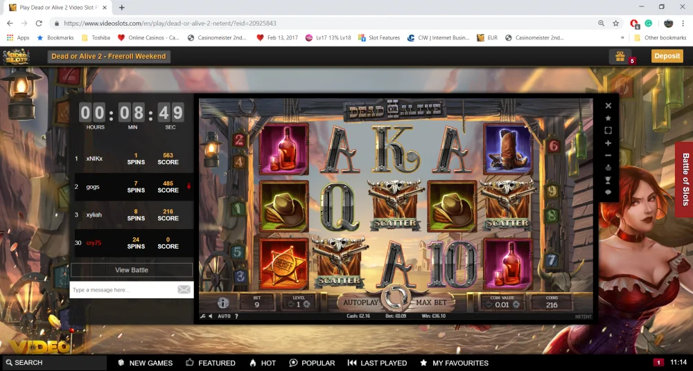Spin the reels with round spin button

[396, 298]
